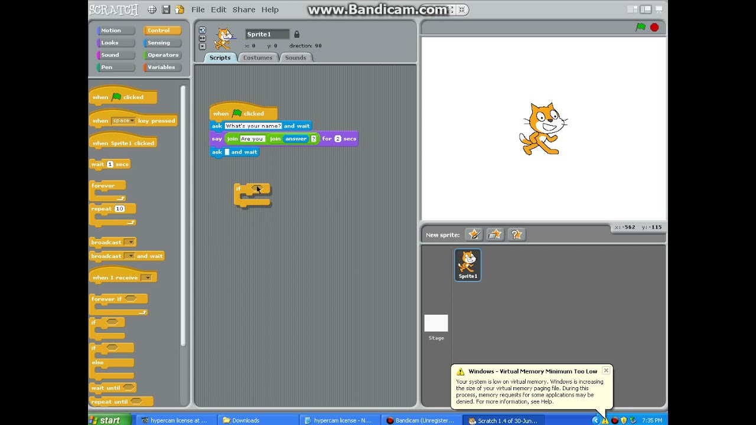Stop all scripts with the red stop button
The image size is (756, 425).
tap(654, 27)
